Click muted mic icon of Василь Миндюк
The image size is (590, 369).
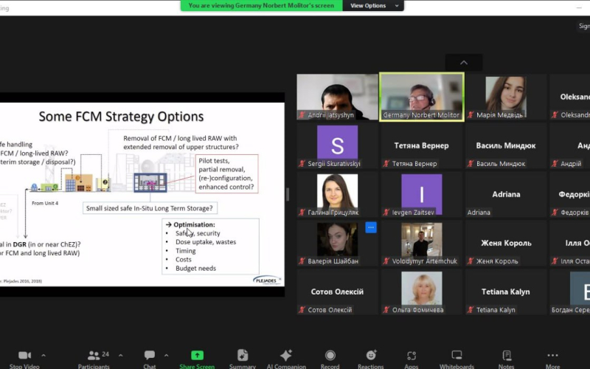pos(470,163)
